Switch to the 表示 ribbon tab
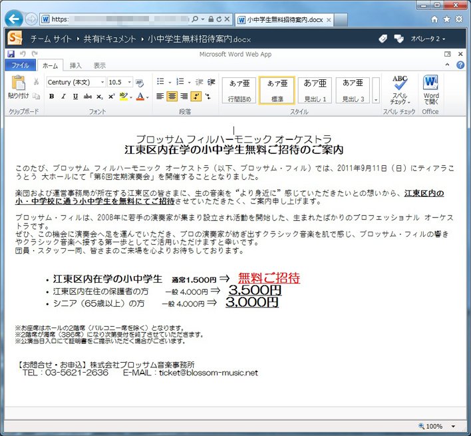This screenshot has height=436, width=471. pyautogui.click(x=99, y=65)
